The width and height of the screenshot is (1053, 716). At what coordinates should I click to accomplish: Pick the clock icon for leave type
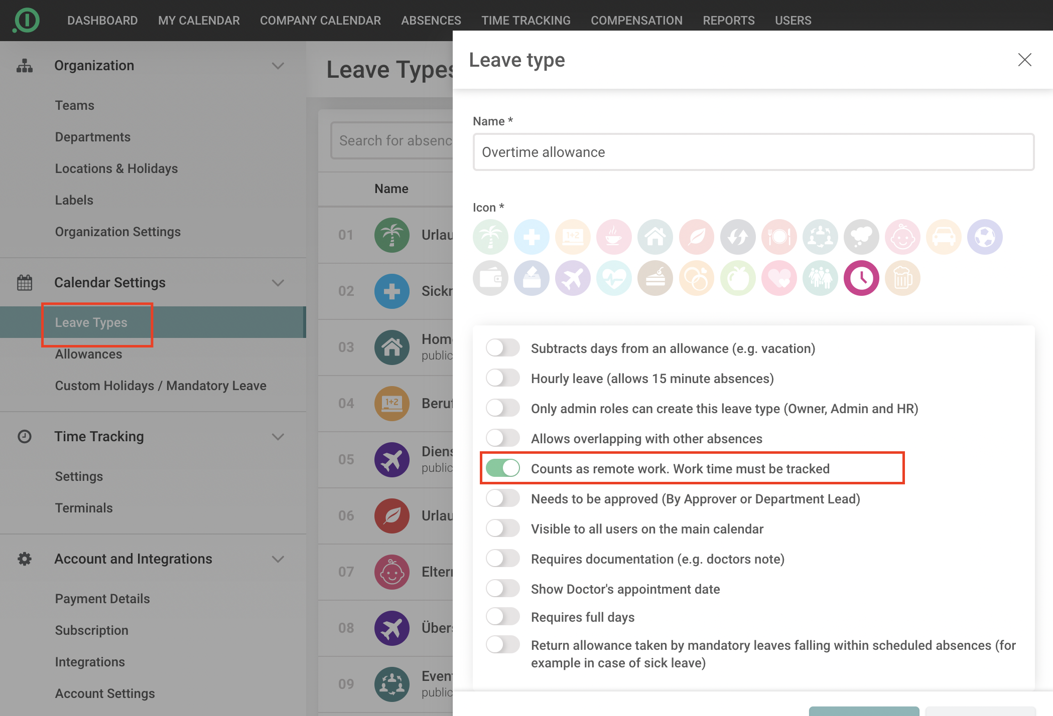pyautogui.click(x=861, y=278)
